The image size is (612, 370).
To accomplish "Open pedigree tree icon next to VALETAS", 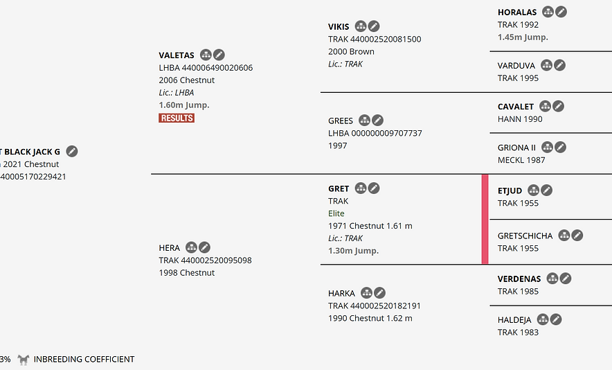I will pos(206,55).
